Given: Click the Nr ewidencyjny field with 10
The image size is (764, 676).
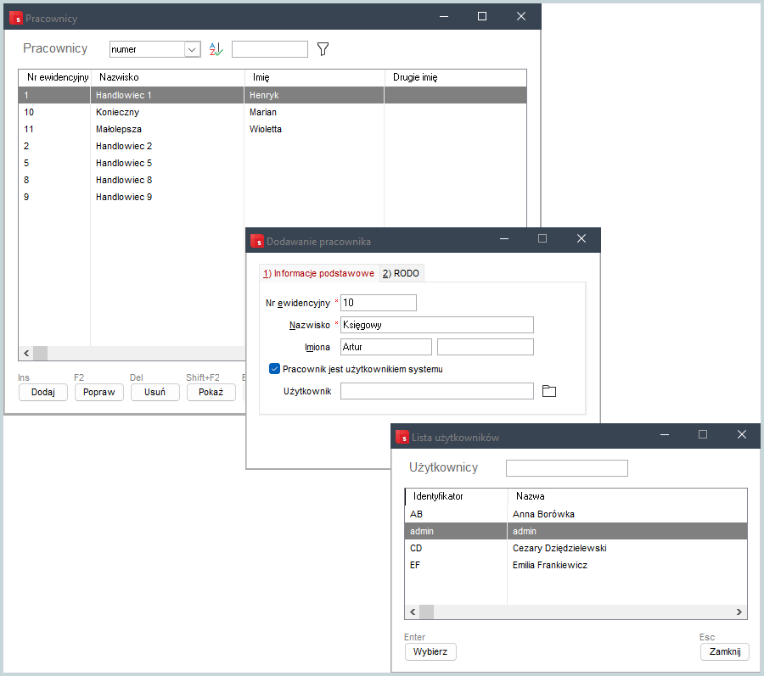Looking at the screenshot, I should coord(378,302).
